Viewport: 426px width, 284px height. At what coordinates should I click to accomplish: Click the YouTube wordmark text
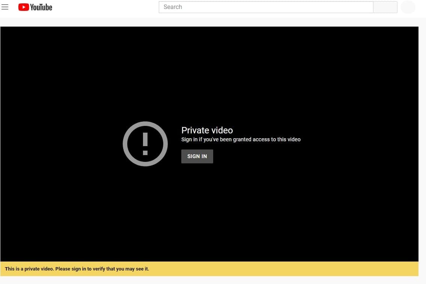tap(41, 7)
